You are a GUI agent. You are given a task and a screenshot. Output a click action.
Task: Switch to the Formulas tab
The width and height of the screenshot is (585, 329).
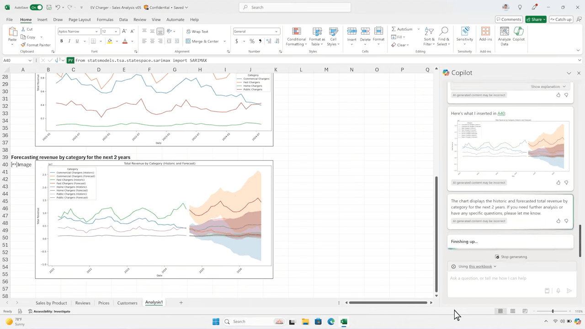(105, 20)
